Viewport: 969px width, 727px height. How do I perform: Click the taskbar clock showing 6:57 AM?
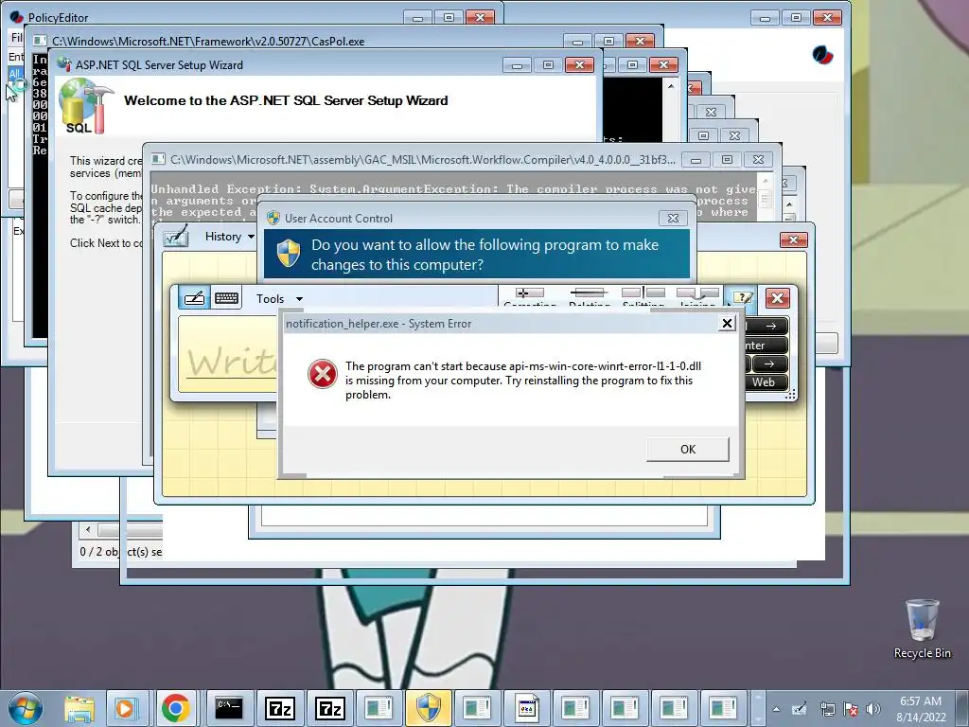pyautogui.click(x=921, y=708)
